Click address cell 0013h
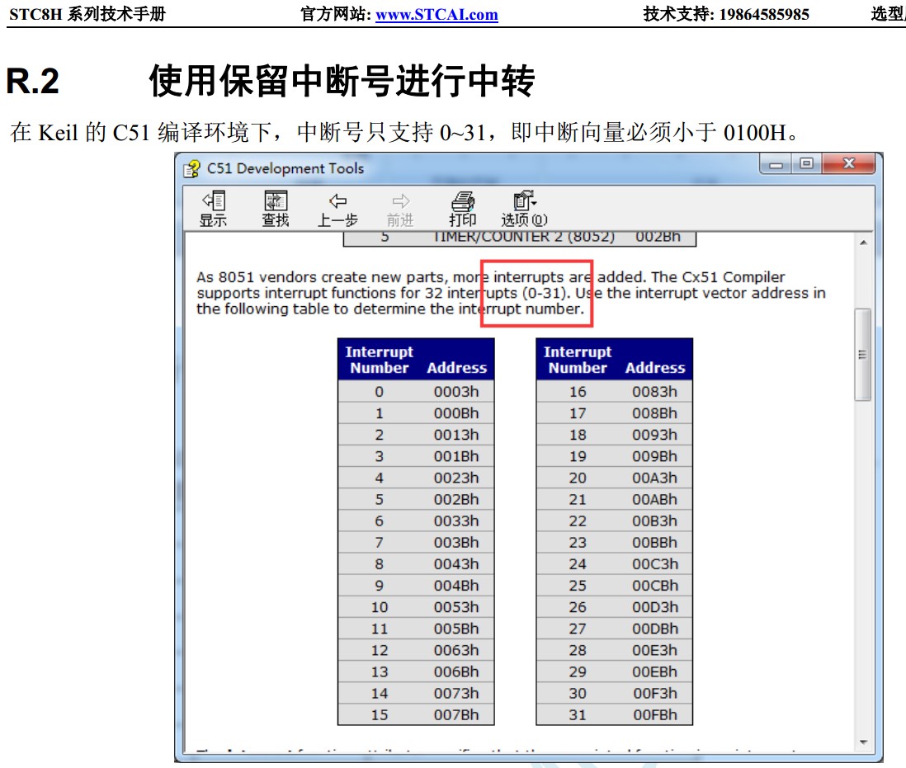Image resolution: width=906 pixels, height=768 pixels. click(456, 435)
